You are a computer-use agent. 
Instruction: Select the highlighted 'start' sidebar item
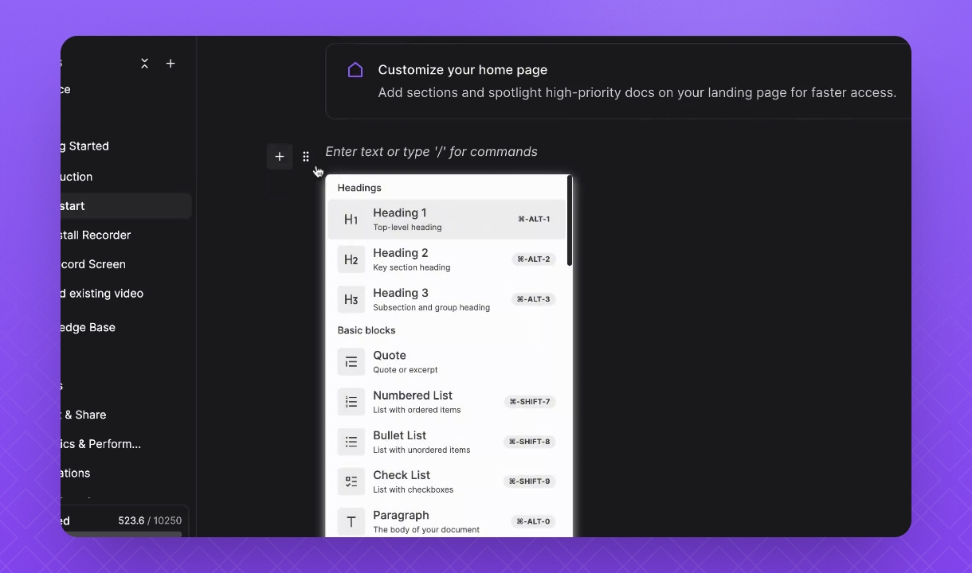click(126, 206)
